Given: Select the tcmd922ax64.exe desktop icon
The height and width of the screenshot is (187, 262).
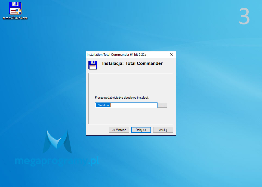Looking at the screenshot, I should pyautogui.click(x=15, y=11).
